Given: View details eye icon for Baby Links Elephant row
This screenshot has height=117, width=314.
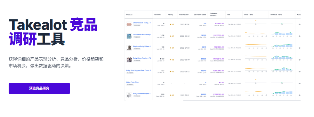Looking at the screenshot, I should [x=300, y=60].
